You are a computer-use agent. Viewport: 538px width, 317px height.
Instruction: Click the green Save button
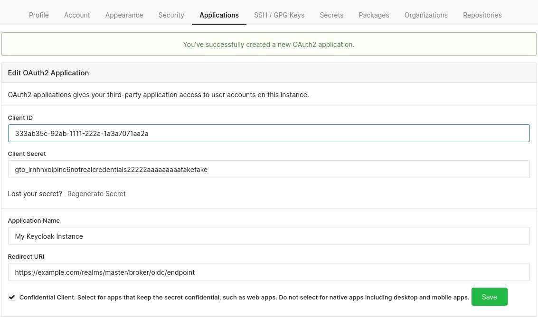click(489, 297)
